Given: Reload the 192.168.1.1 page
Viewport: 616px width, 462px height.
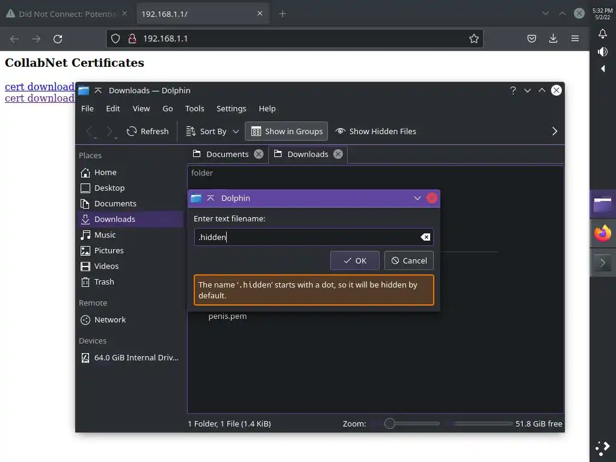Looking at the screenshot, I should pyautogui.click(x=58, y=38).
